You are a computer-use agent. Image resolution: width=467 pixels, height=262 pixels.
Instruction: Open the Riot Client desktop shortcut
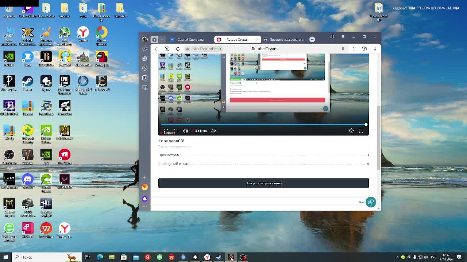[x=65, y=157]
